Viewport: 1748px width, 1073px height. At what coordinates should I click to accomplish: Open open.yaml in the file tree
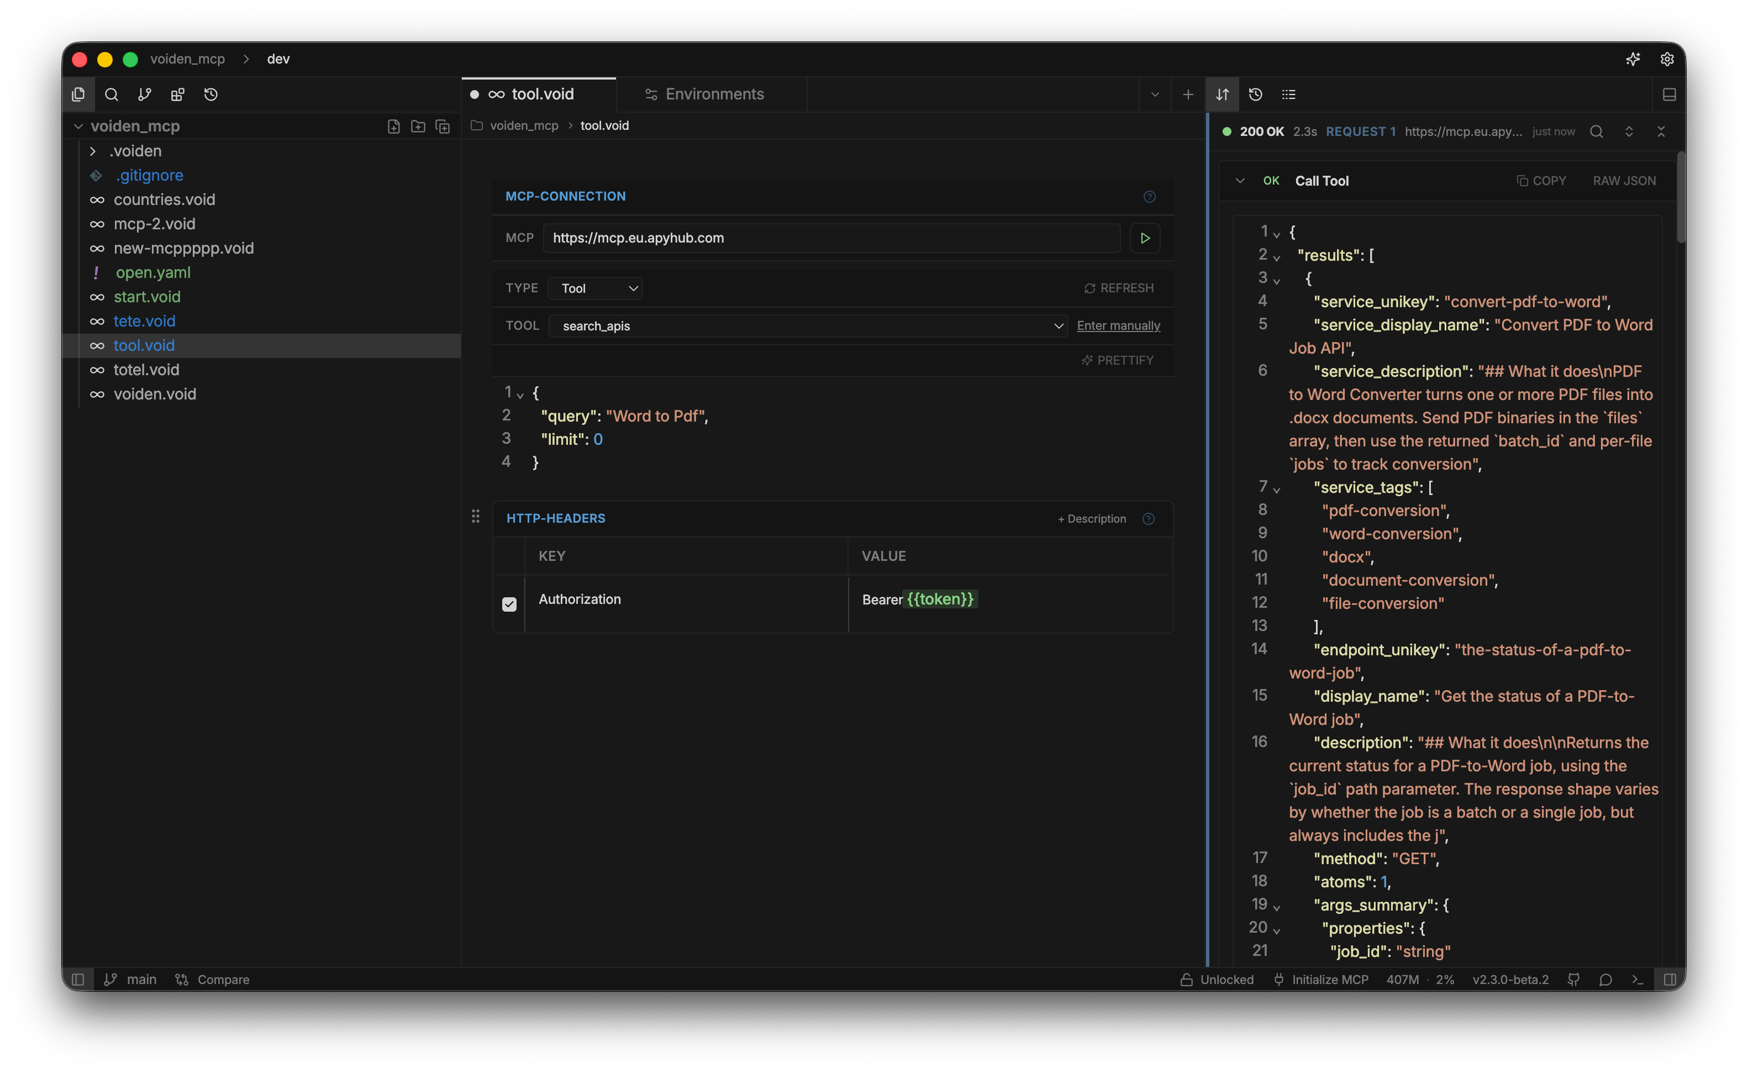point(152,272)
